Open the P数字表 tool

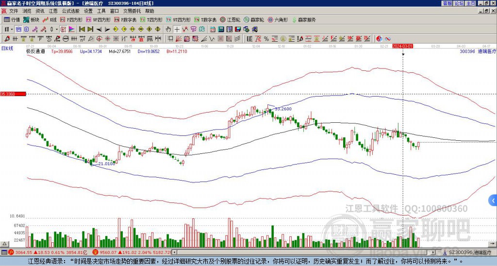(126, 19)
